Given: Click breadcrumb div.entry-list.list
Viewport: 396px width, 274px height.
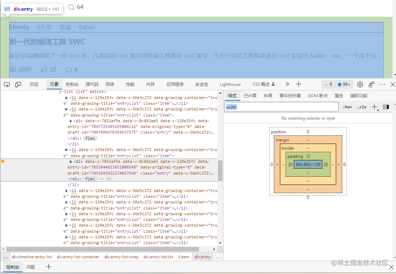Looking at the screenshot, I should 158,257.
